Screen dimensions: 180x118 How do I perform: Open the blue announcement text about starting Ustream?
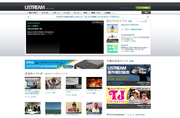(88, 17)
